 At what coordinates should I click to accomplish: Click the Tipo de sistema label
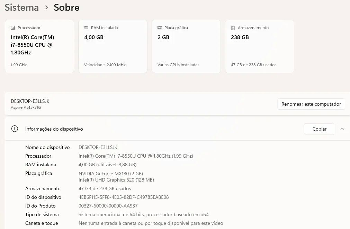coord(42,215)
